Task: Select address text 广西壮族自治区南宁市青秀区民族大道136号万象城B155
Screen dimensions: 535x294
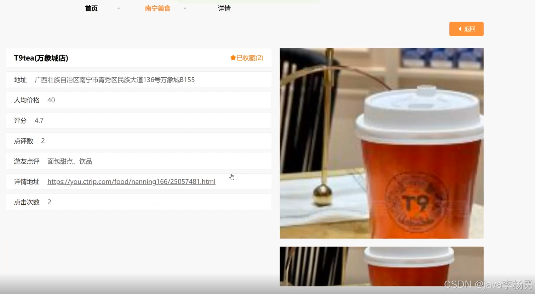Action: [x=115, y=80]
